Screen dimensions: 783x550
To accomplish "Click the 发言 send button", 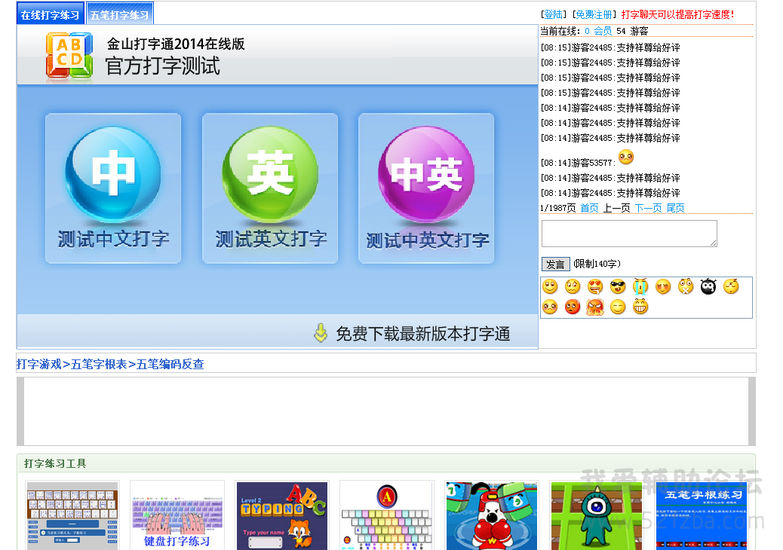I will [x=554, y=264].
